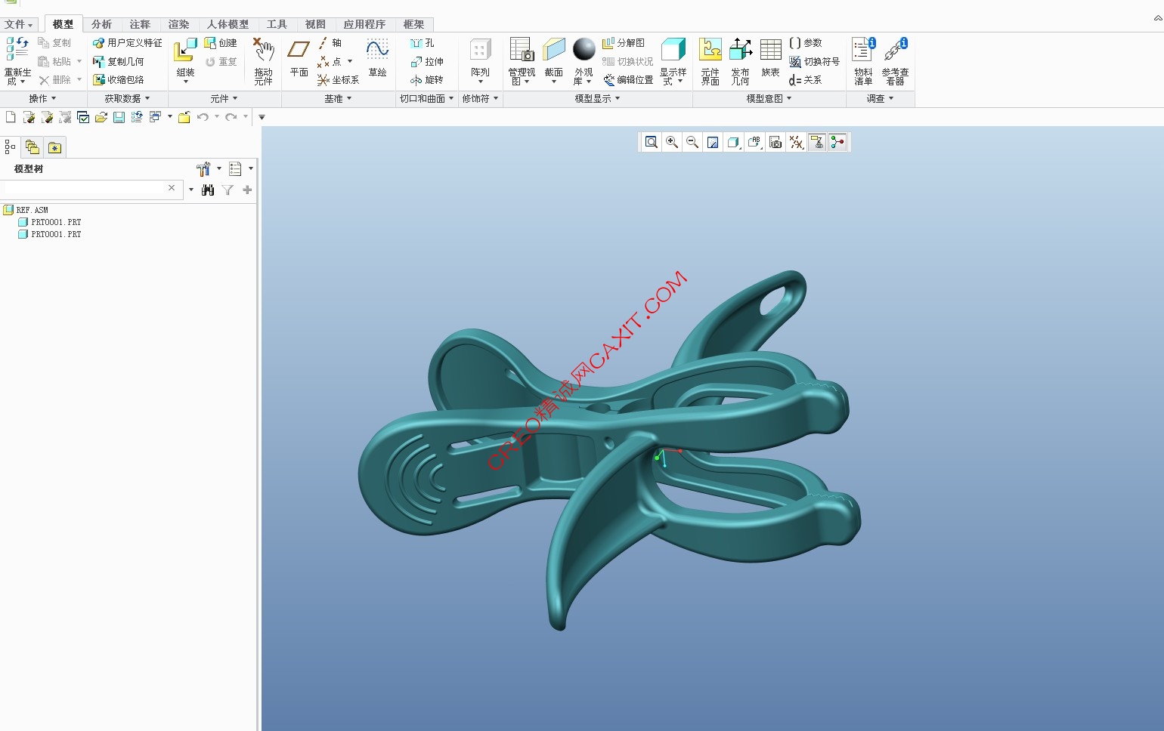Click the Zoom Out magnifier icon
The width and height of the screenshot is (1164, 731).
692,142
